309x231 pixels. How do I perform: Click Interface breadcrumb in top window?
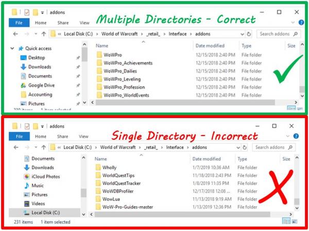click(x=178, y=34)
